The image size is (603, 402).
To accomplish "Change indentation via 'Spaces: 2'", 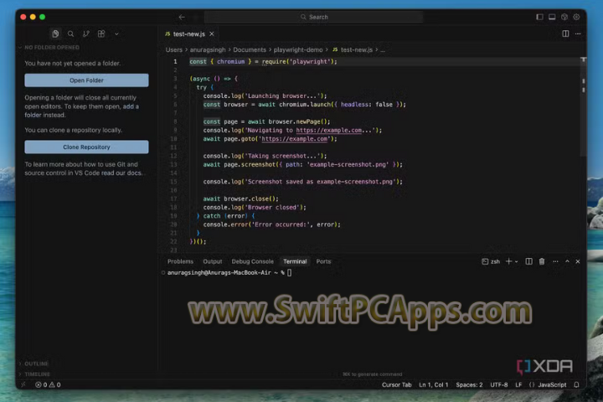I will point(469,384).
